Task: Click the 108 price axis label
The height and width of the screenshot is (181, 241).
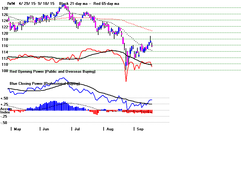Action: tap(5, 71)
